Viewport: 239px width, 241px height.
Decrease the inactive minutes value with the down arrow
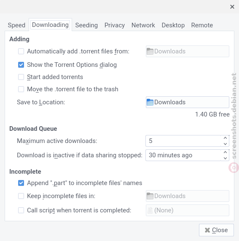(225, 158)
